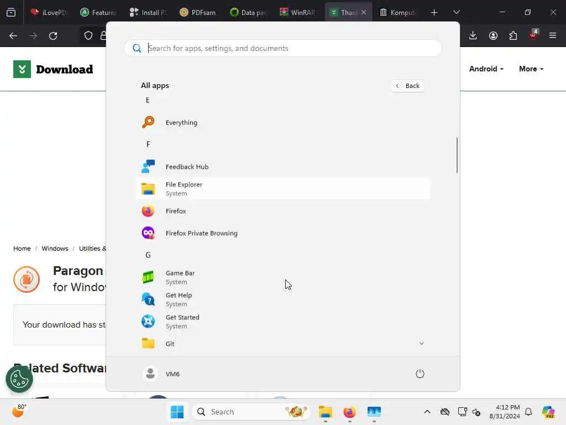This screenshot has width=566, height=425.
Task: Click the Back button in All apps
Action: click(x=407, y=86)
